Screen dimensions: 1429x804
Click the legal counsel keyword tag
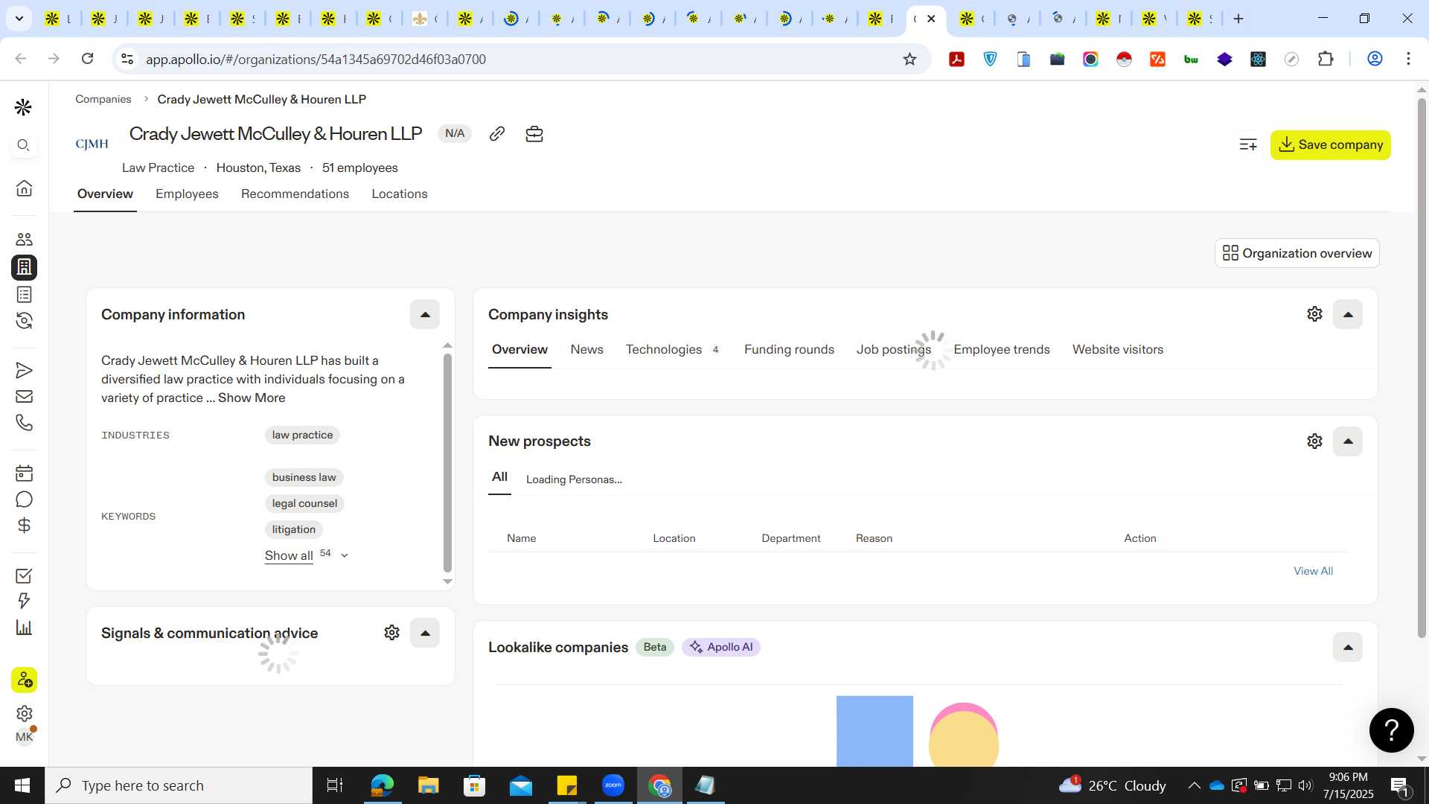click(304, 503)
